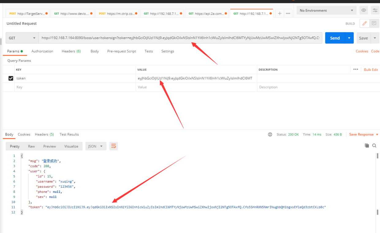
Task: Show the response Body tab
Action: [x=9, y=135]
